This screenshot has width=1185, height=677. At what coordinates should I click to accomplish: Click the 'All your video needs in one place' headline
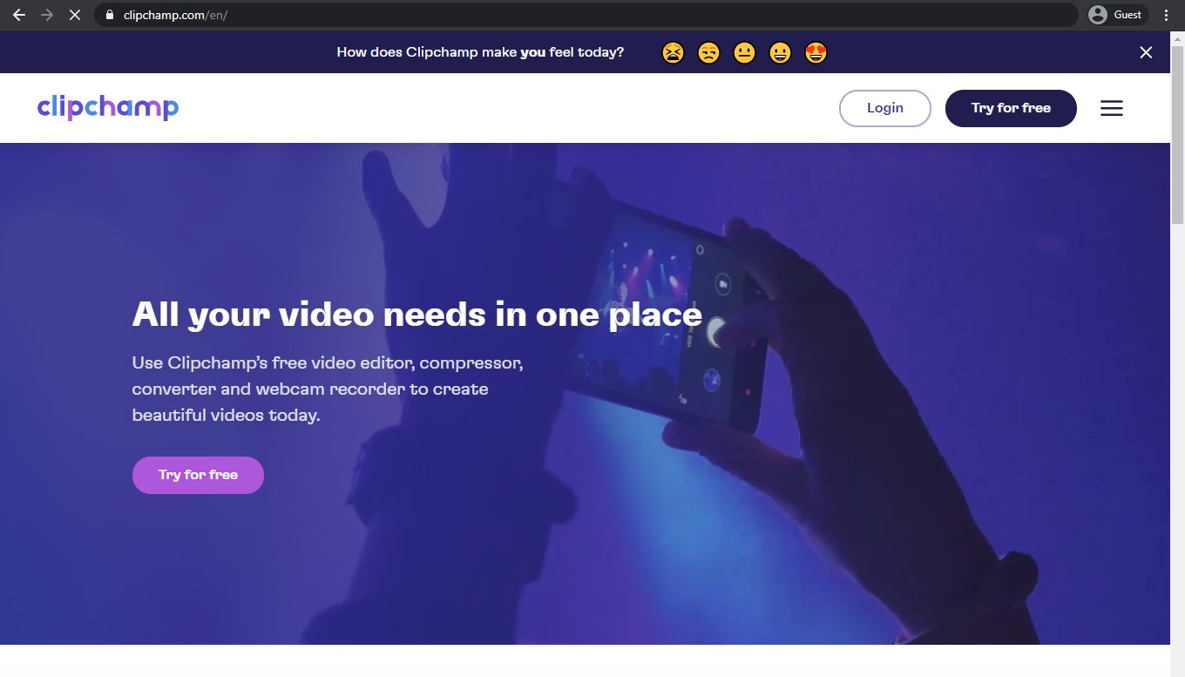[x=416, y=315]
